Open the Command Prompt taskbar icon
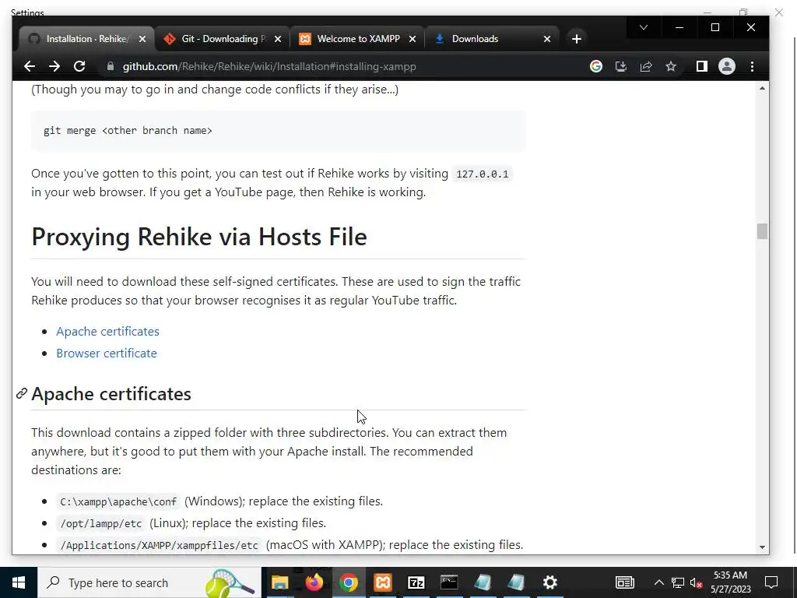The image size is (797, 598). click(x=449, y=582)
